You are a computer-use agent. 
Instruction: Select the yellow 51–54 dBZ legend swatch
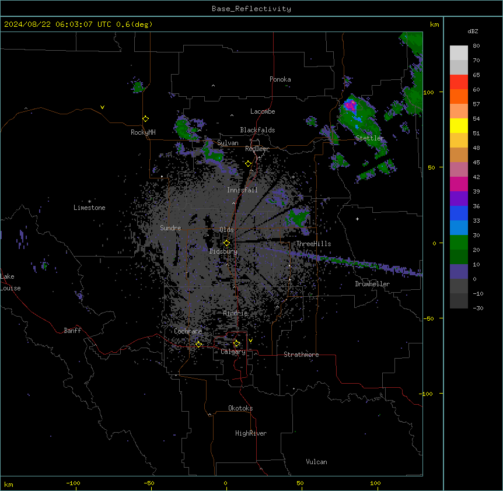point(459,125)
